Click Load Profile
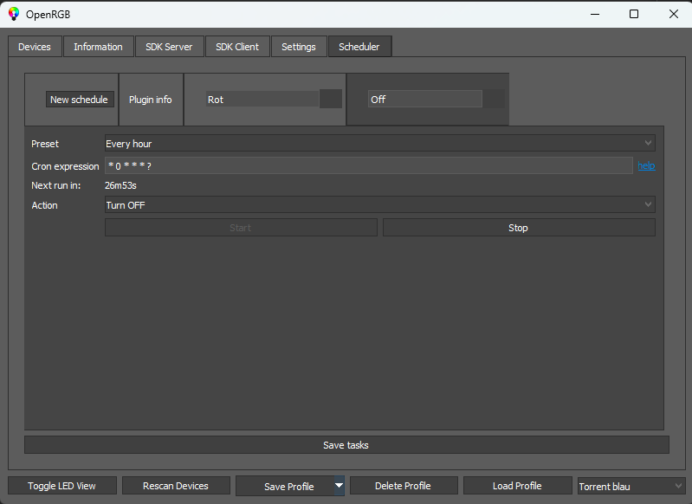Screen dimensions: 692x504 [517, 486]
